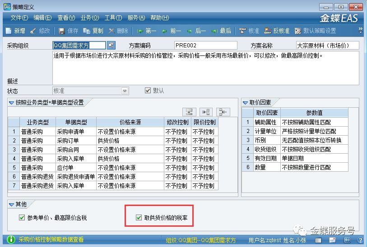Open the 业务(O) menu

(90, 18)
